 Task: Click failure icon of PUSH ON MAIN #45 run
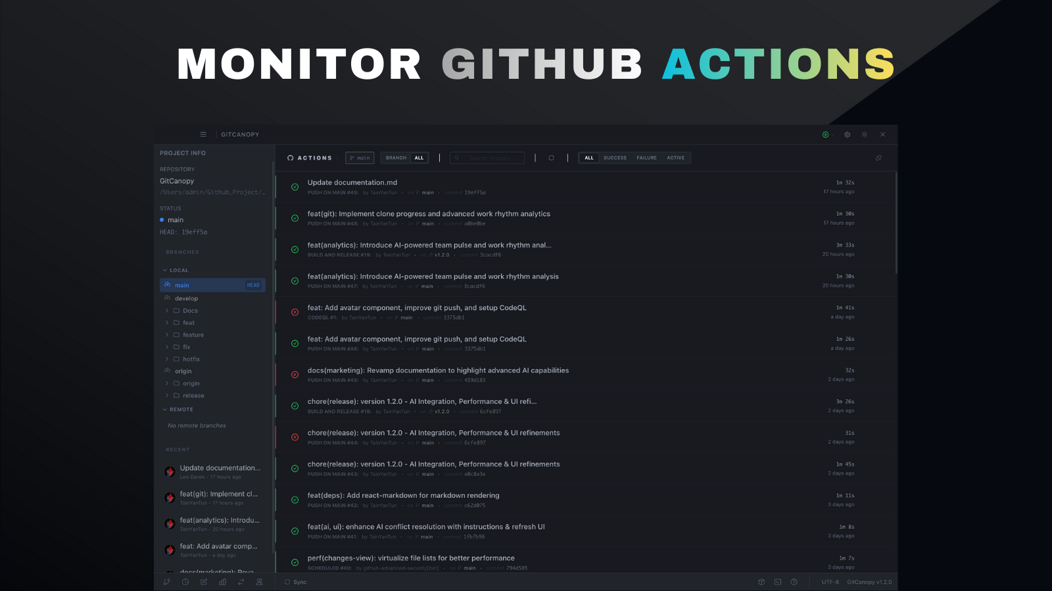(x=295, y=375)
